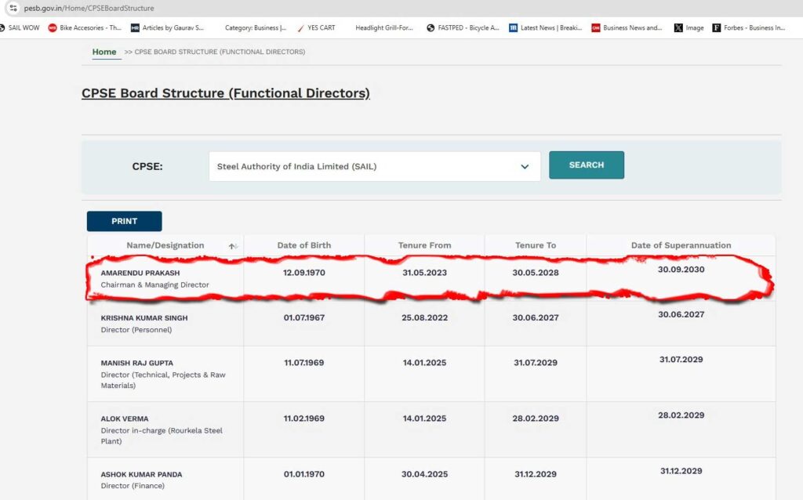Viewport: 803px width, 500px height.
Task: Open the FASTPED Bicycle bookmark
Action: pos(463,27)
